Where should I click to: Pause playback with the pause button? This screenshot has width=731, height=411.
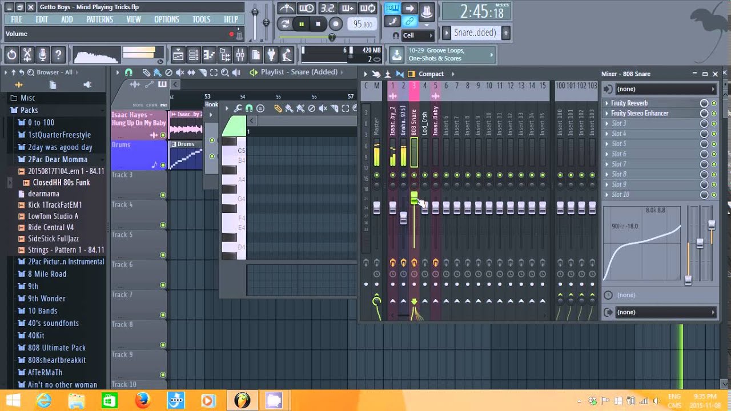coord(301,24)
